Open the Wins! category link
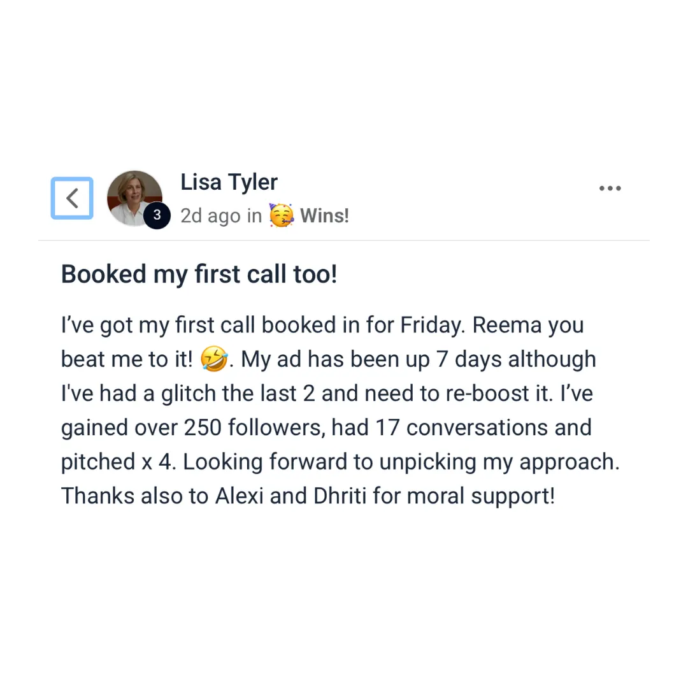This screenshot has height=688, width=688. 324,215
